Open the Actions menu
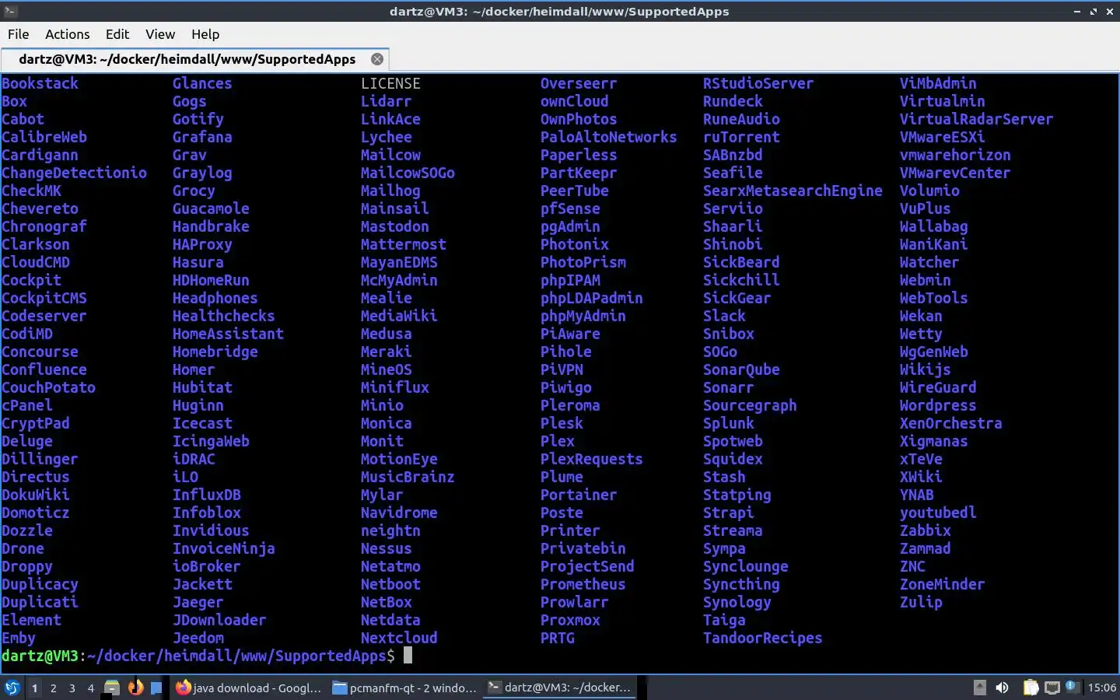The height and width of the screenshot is (700, 1120). [x=68, y=34]
